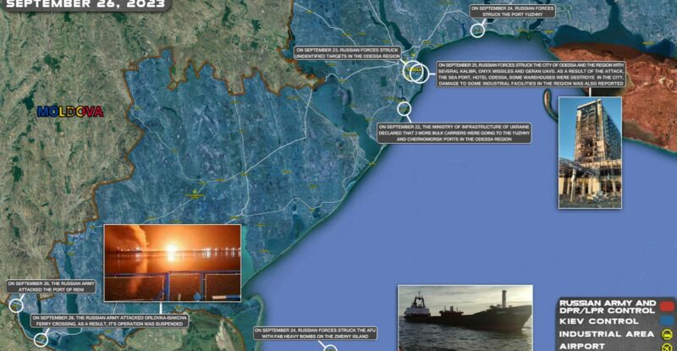Screen dimensions: 677x351
Task: Click the September 23 unidentified targets caption
Action: point(347,54)
